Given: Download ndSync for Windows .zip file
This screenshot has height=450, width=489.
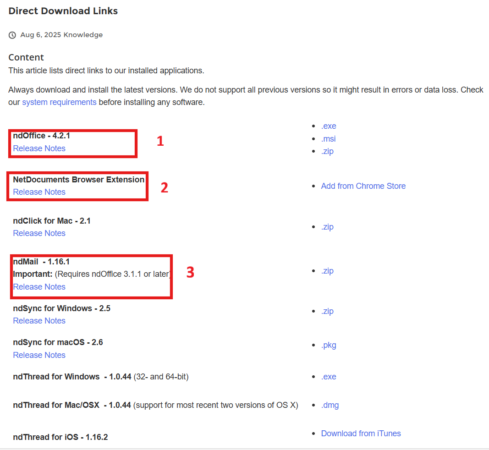Looking at the screenshot, I should [327, 311].
